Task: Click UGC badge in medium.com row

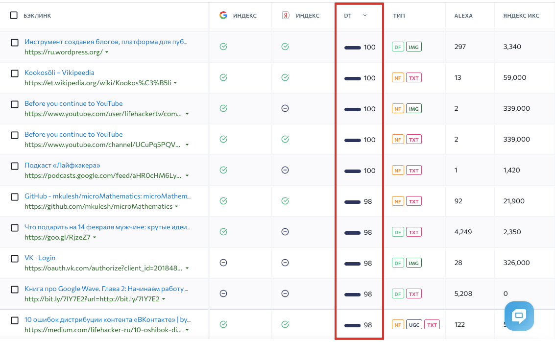Action: click(x=414, y=325)
